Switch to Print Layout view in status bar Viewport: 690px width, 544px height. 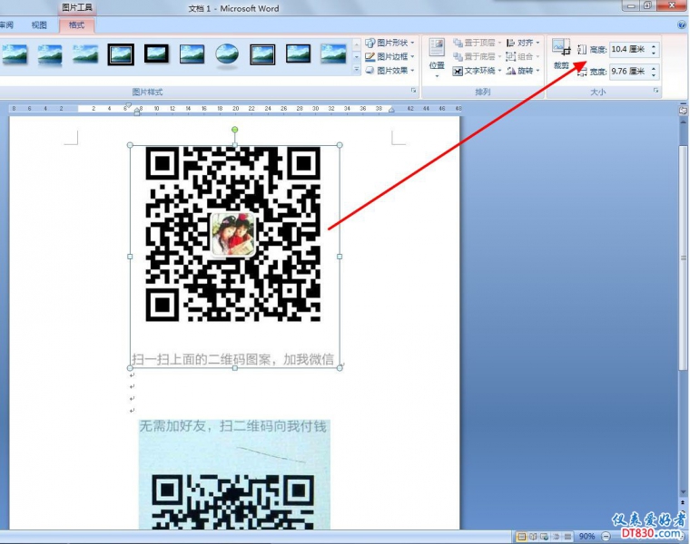(521, 536)
